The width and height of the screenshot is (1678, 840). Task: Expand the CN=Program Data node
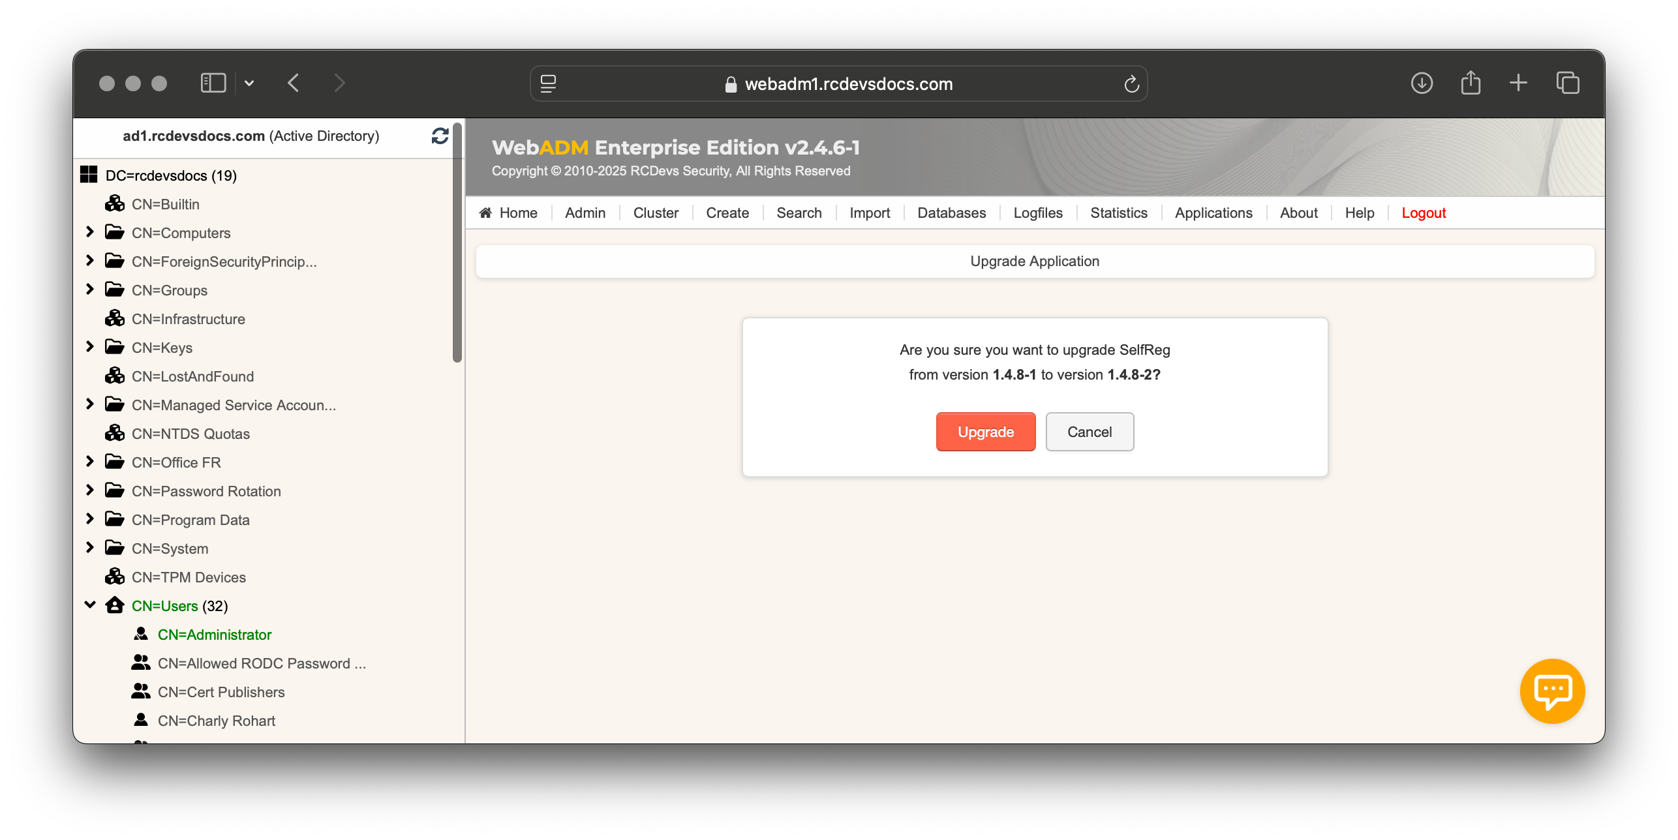tap(90, 519)
